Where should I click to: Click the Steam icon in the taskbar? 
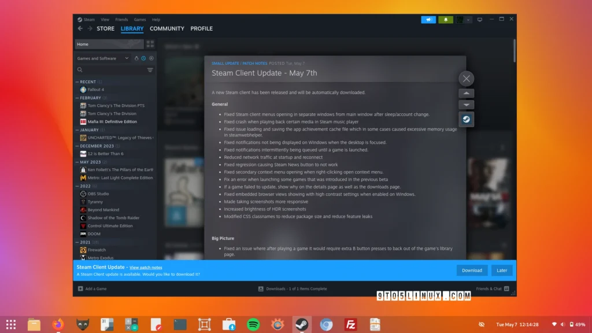click(x=302, y=324)
